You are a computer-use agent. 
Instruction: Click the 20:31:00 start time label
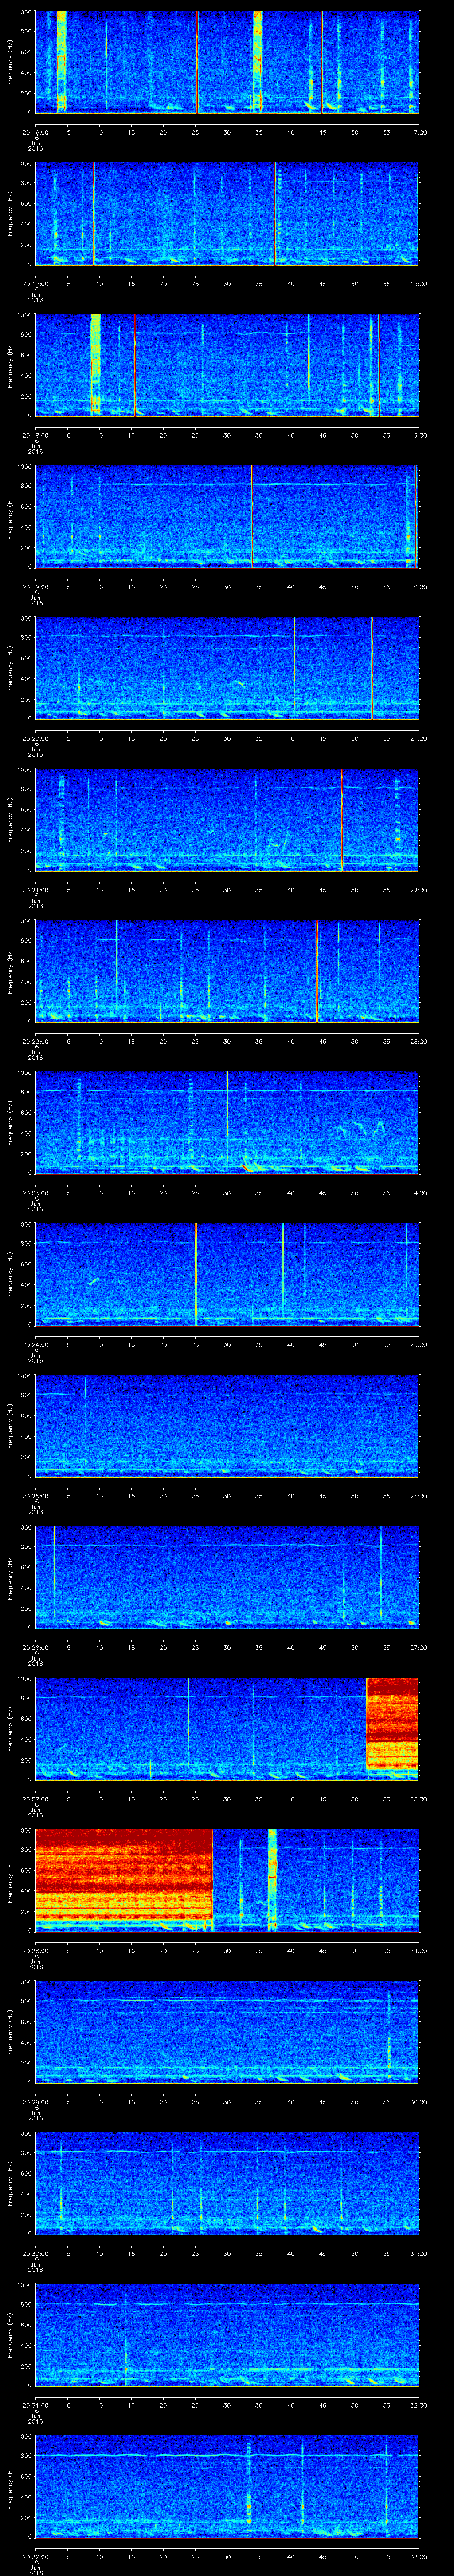tap(36, 2406)
